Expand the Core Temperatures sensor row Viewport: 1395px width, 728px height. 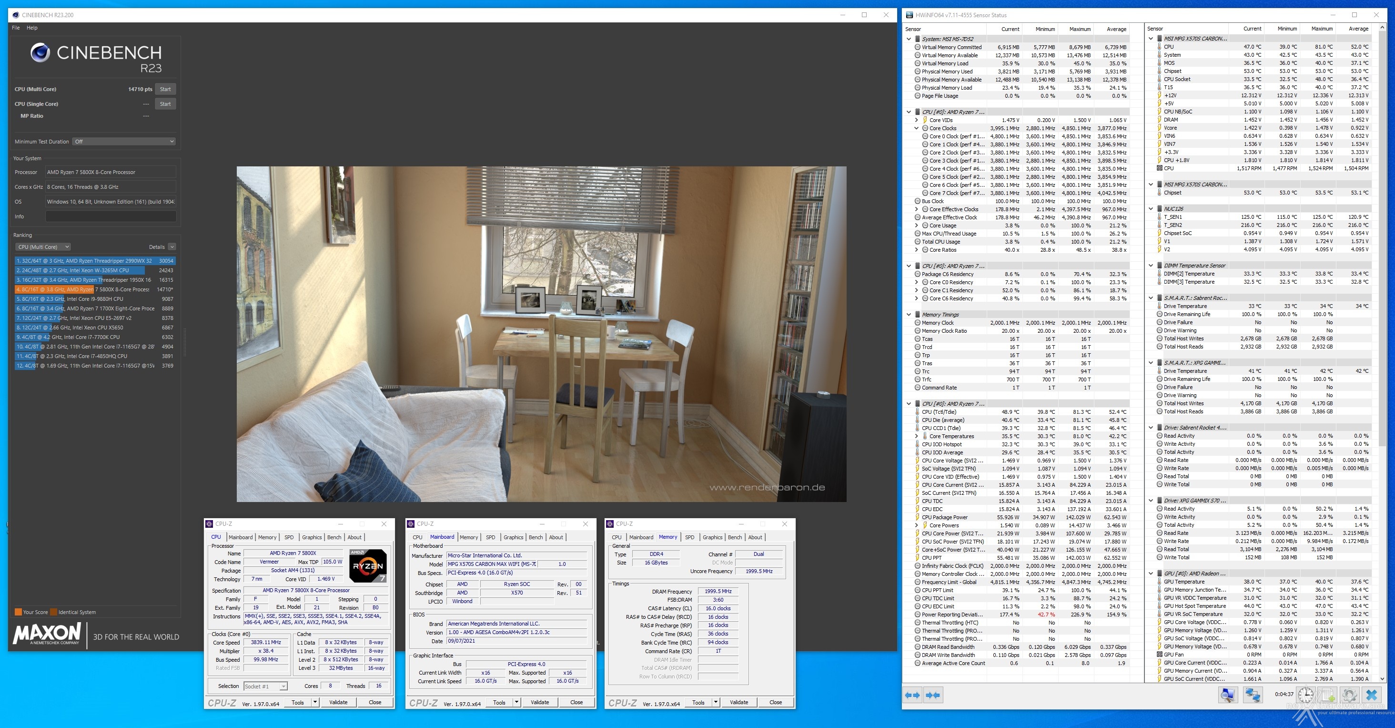(x=916, y=436)
